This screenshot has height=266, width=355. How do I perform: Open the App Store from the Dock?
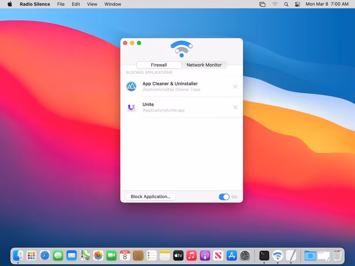pyautogui.click(x=232, y=255)
